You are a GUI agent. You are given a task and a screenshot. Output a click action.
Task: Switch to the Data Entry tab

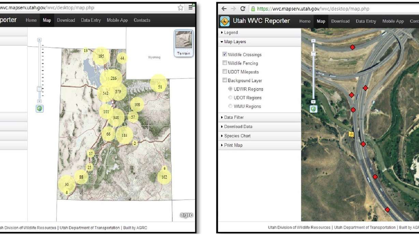[366, 21]
